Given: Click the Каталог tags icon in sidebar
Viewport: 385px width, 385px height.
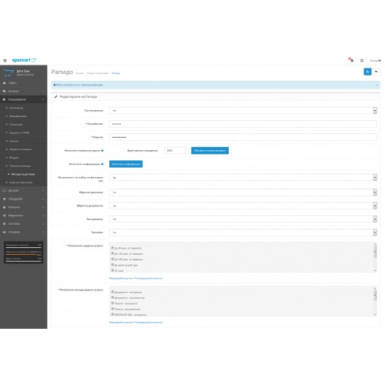Looking at the screenshot, I should pyautogui.click(x=4, y=91).
